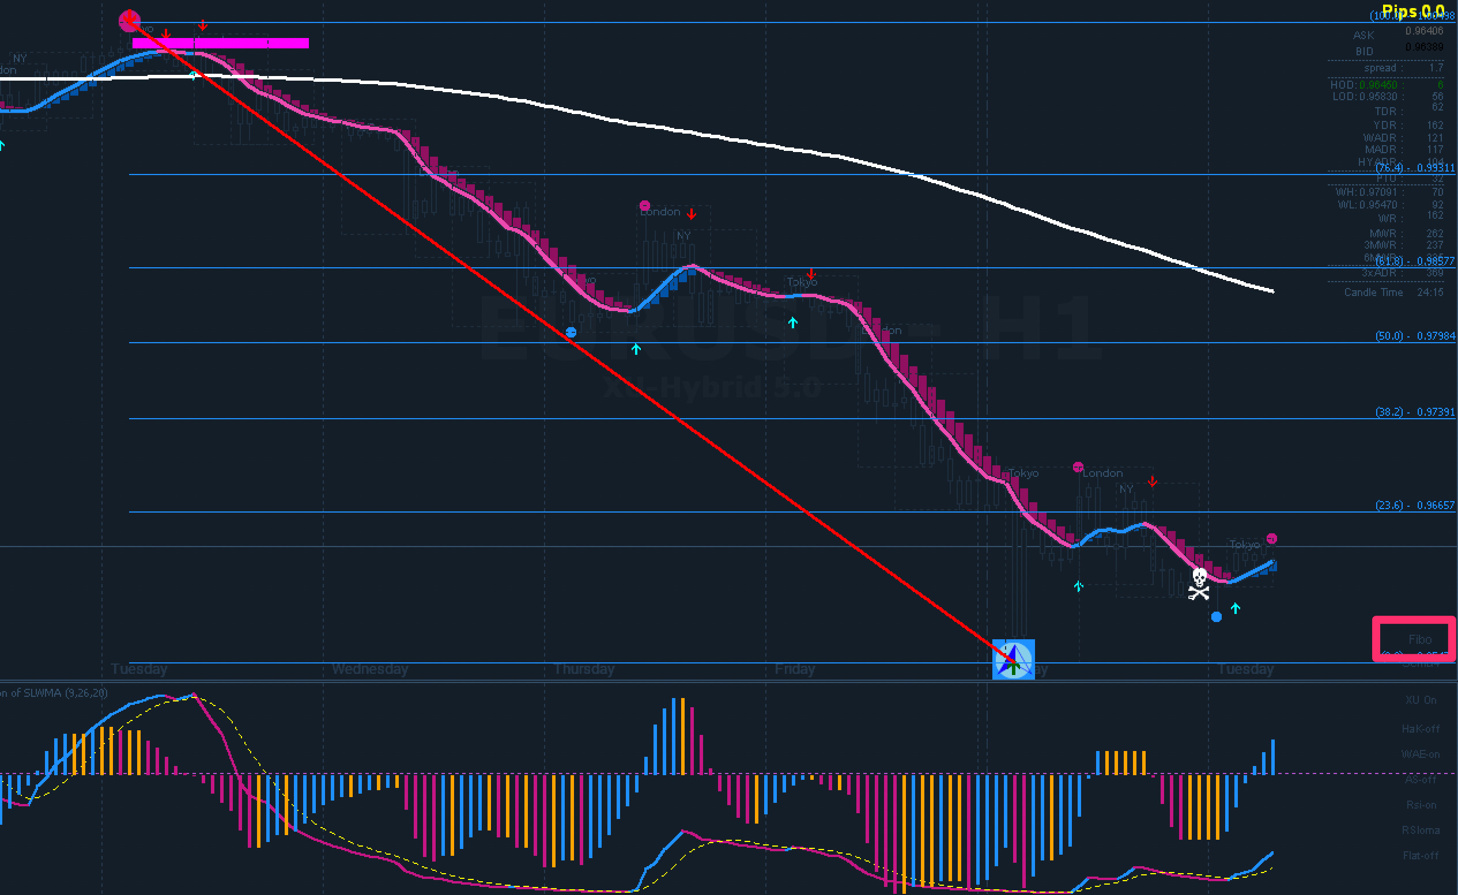Screen dimensions: 1458x895
Task: Click the WH: 0.97091 weekly high row
Action: pos(1389,192)
